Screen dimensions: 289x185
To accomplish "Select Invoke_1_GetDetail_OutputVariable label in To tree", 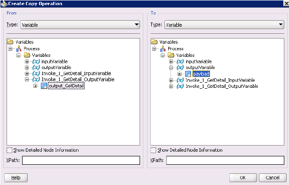I will point(222,86).
